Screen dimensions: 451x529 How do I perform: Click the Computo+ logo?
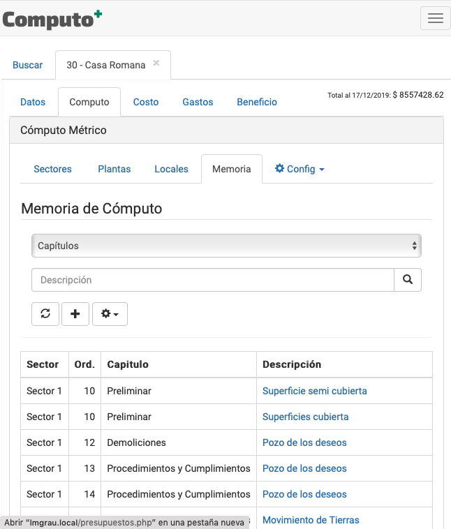point(52,19)
